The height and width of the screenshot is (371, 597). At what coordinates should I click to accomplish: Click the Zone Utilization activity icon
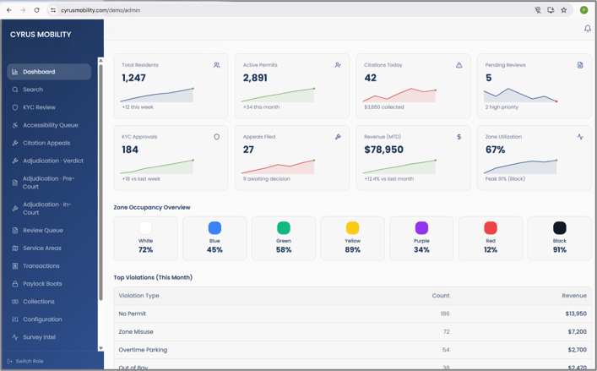coord(580,137)
